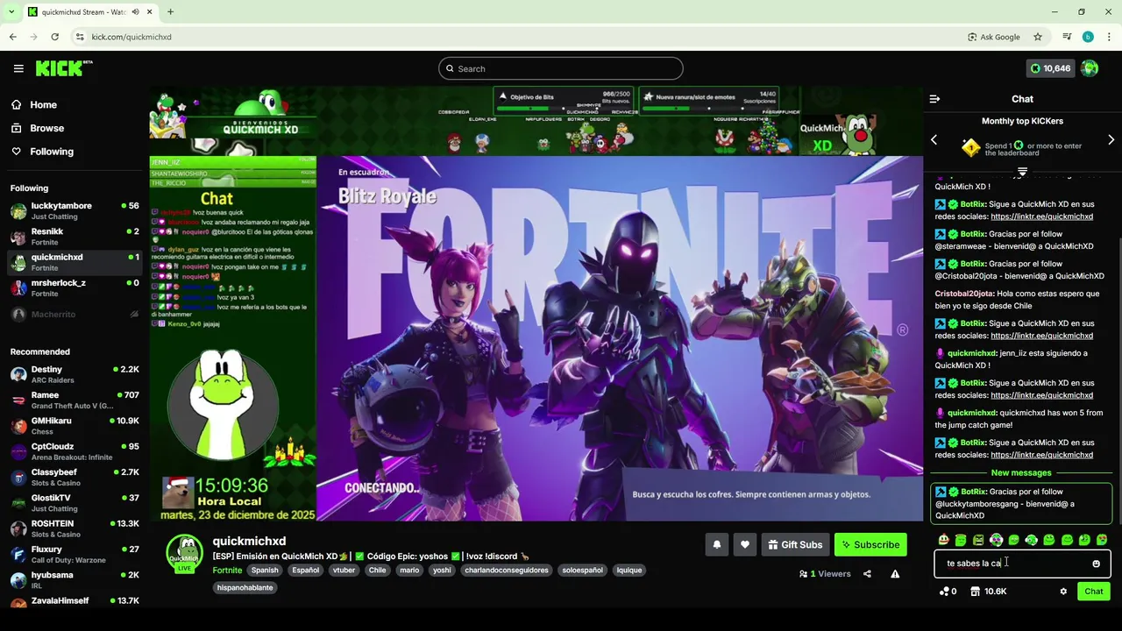Image resolution: width=1122 pixels, height=631 pixels.
Task: Jump to New messages divider
Action: click(x=1021, y=473)
